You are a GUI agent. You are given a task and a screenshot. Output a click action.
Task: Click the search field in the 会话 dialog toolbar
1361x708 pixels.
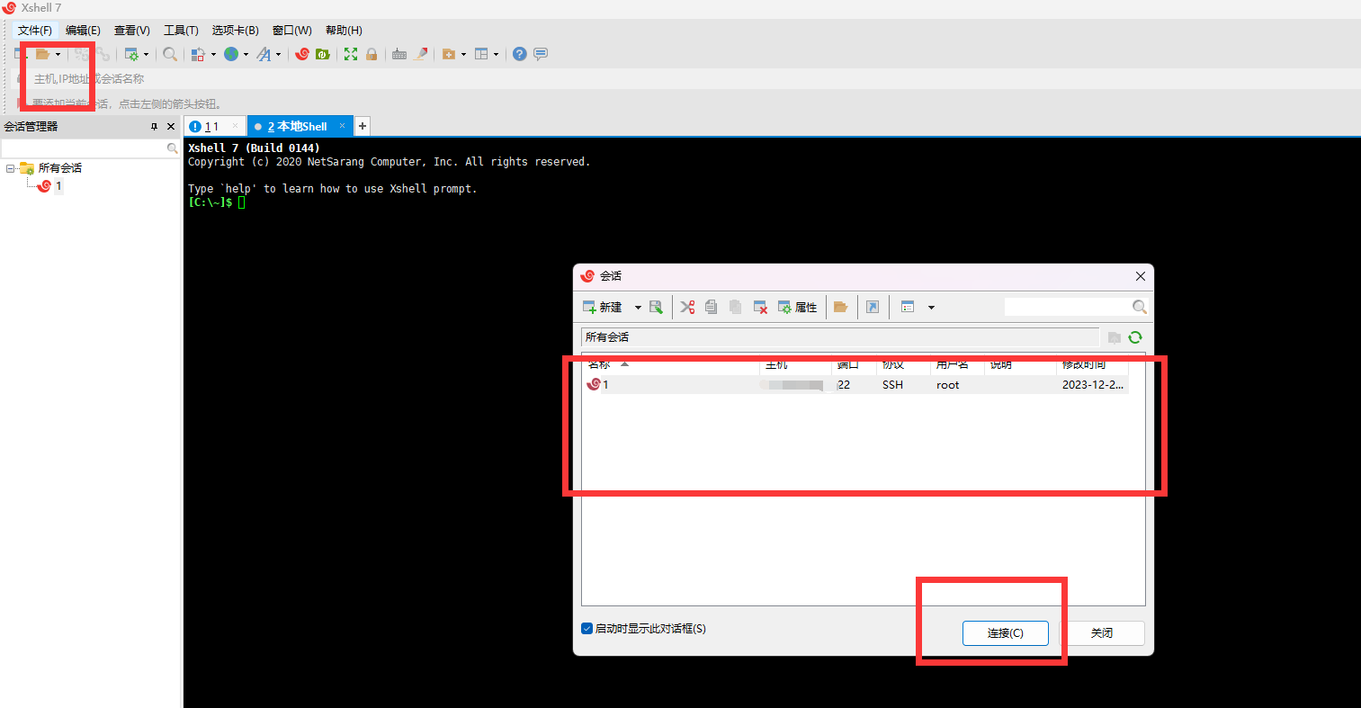[1067, 307]
